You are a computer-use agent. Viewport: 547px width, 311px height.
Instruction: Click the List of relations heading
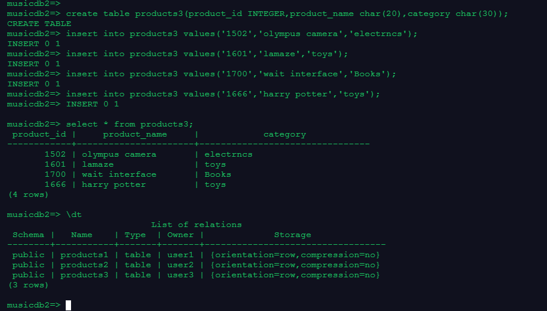[197, 225]
